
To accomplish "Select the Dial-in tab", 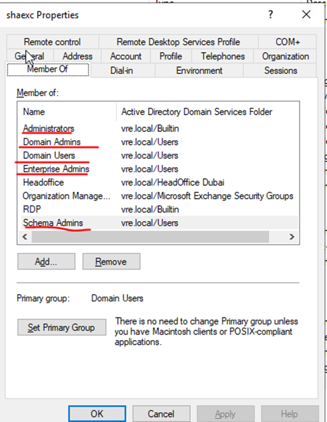I will pos(121,71).
